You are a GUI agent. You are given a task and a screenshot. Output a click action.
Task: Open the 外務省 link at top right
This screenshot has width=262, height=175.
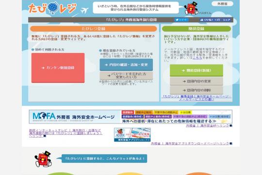(x=222, y=4)
